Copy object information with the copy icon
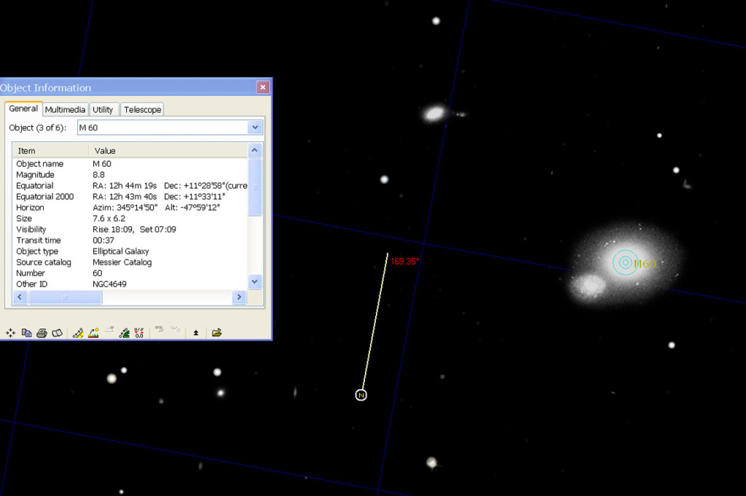This screenshot has width=746, height=496. 26,333
